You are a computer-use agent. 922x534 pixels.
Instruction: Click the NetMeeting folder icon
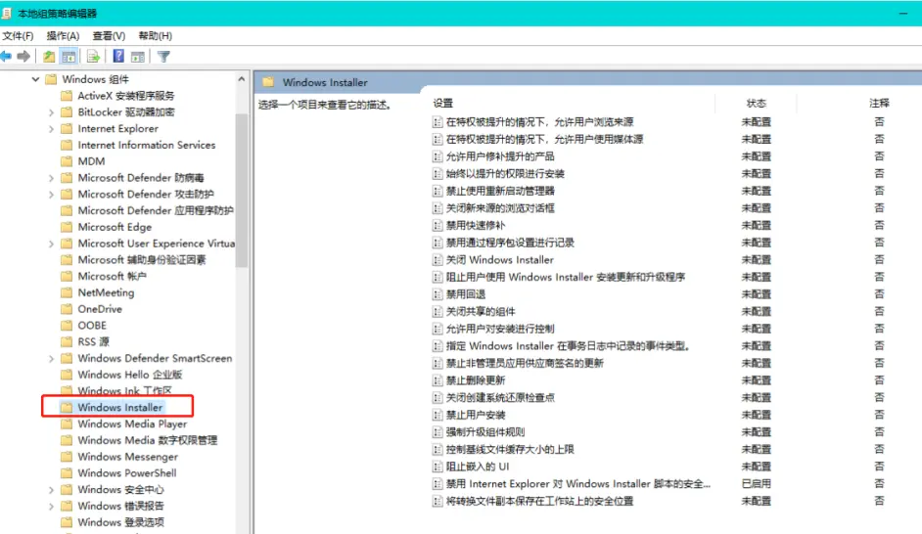pos(67,292)
